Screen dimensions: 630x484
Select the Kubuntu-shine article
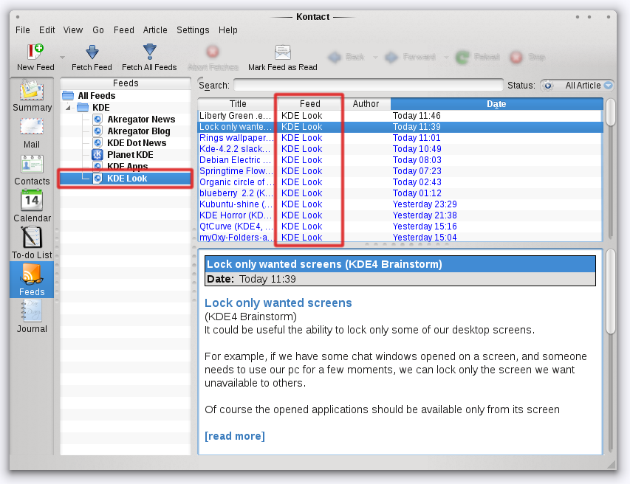pyautogui.click(x=400, y=204)
